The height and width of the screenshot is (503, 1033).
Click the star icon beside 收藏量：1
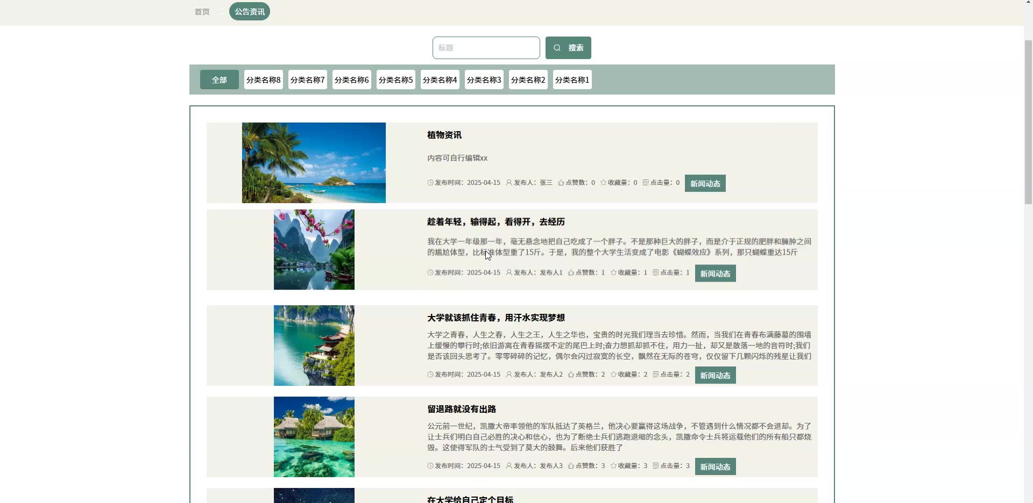[613, 272]
